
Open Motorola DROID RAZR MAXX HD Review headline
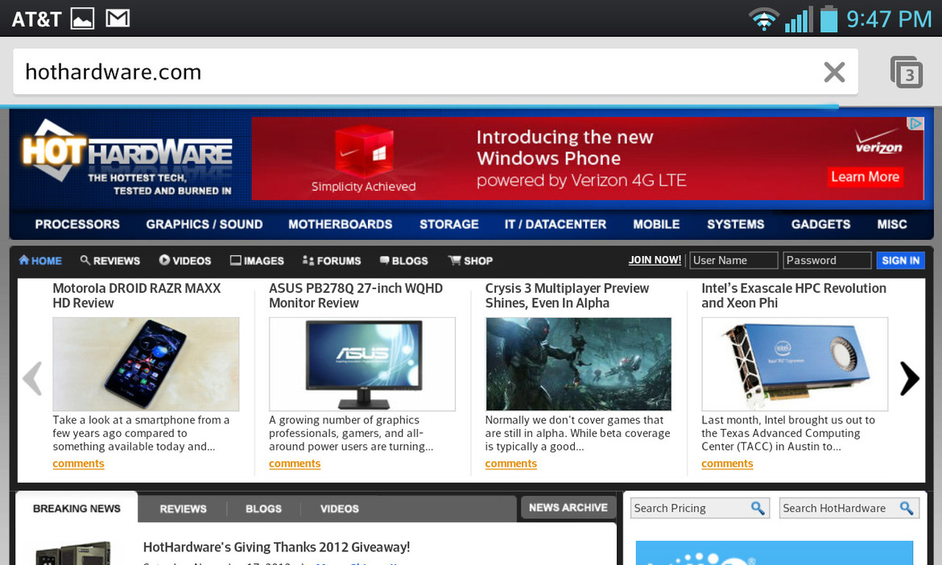click(x=137, y=295)
